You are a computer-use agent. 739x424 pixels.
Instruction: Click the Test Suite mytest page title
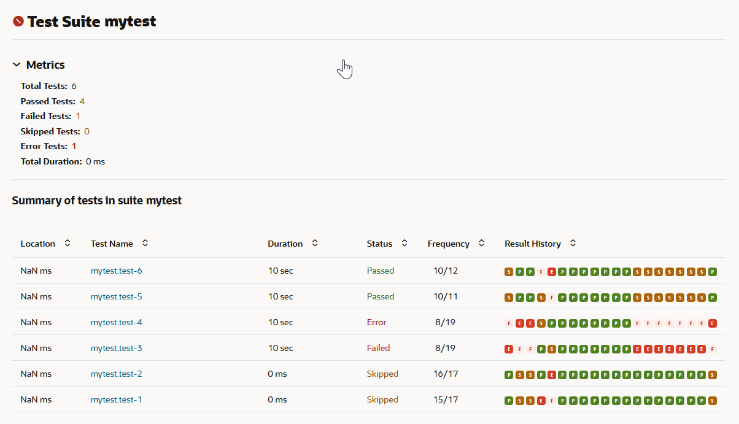point(92,21)
